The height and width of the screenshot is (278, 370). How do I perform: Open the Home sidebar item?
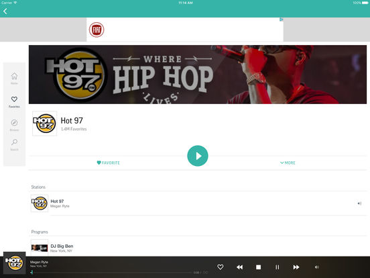(x=14, y=79)
